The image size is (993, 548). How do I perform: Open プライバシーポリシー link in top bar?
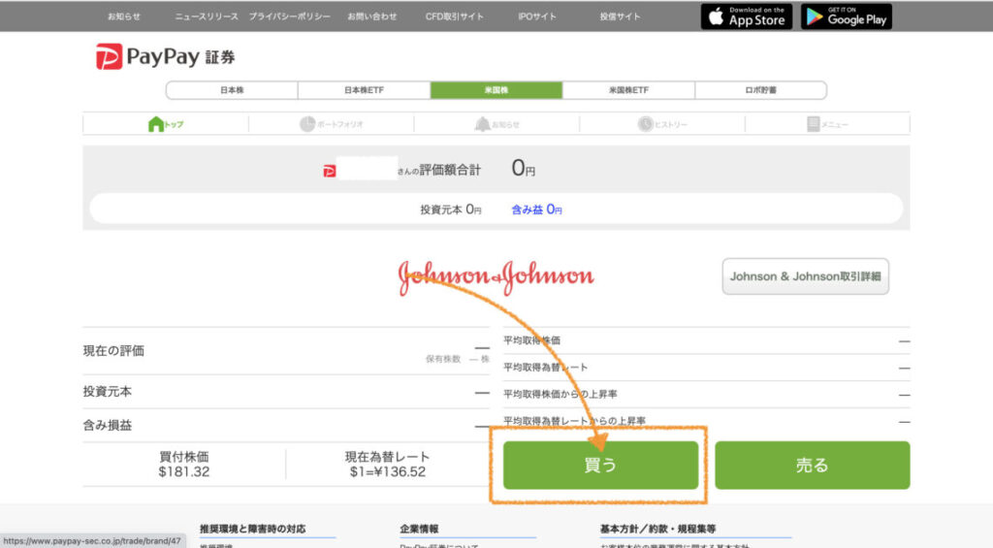[289, 16]
